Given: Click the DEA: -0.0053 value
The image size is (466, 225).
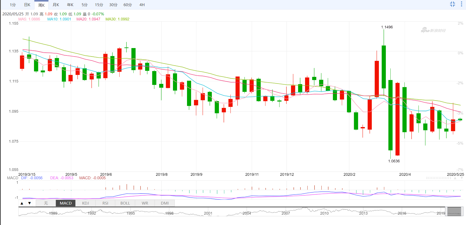Looking at the screenshot, I should [62, 178].
